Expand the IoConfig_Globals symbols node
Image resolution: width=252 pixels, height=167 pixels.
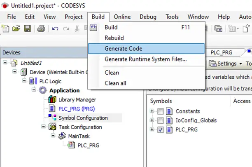[152, 120]
